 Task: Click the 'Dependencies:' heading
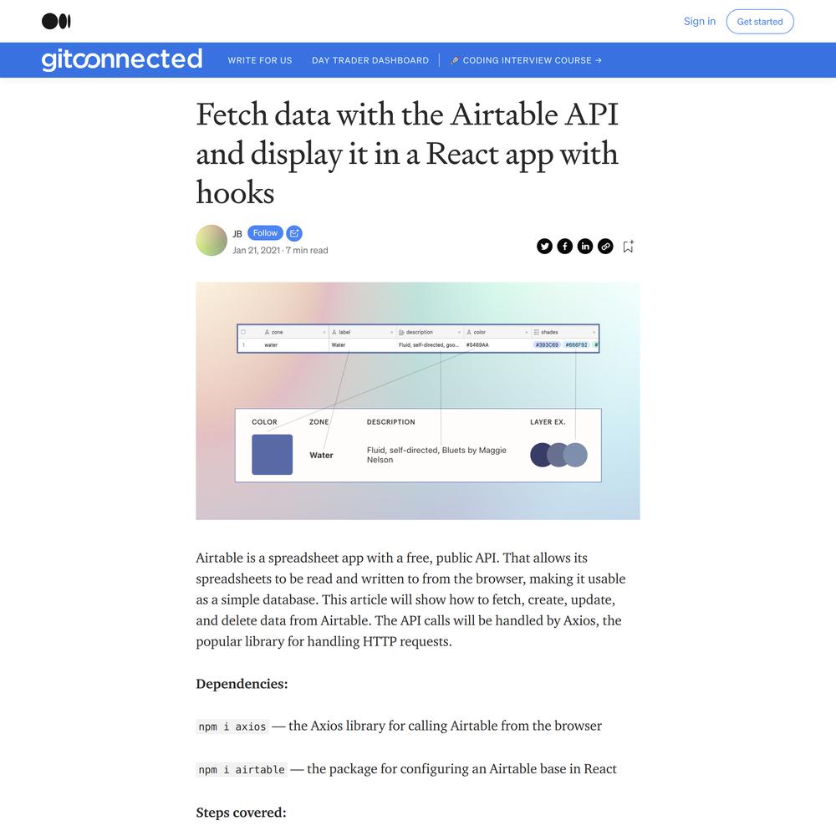(242, 684)
